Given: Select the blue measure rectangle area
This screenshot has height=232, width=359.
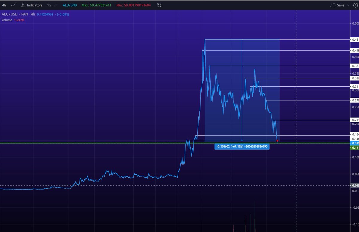Looking at the screenshot, I should (x=242, y=90).
